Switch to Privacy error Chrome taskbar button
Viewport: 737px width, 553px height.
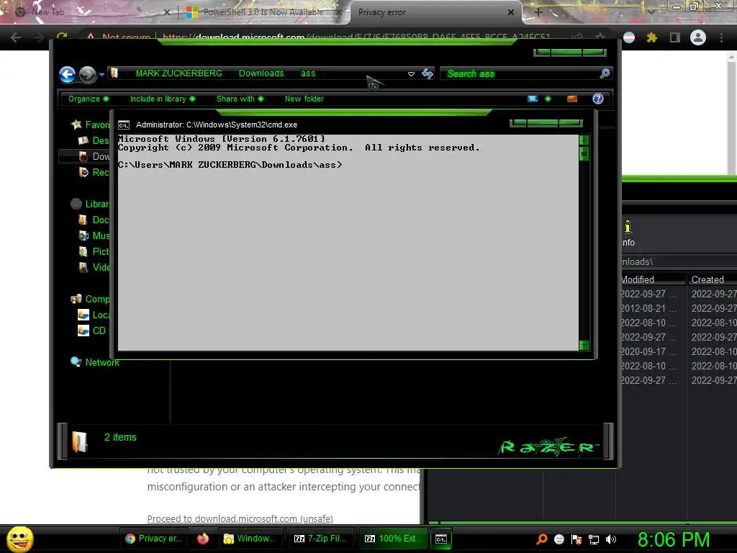pos(154,539)
